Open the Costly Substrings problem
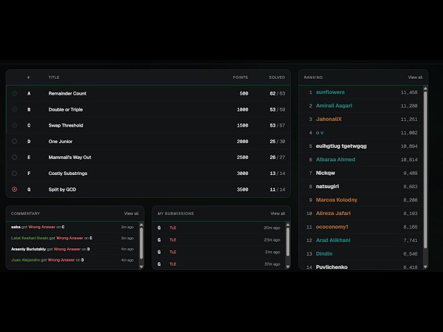 (68, 174)
